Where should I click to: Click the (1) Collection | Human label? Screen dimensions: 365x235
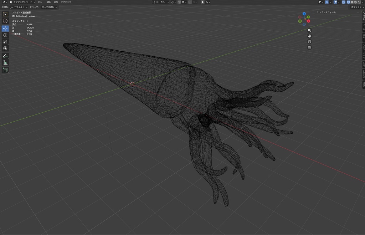23,16
